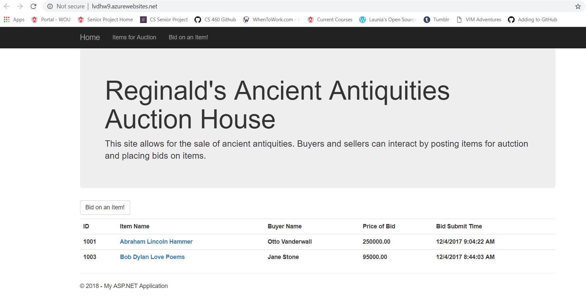The width and height of the screenshot is (586, 298).
Task: Click the browser reload icon
Action: pos(33,6)
